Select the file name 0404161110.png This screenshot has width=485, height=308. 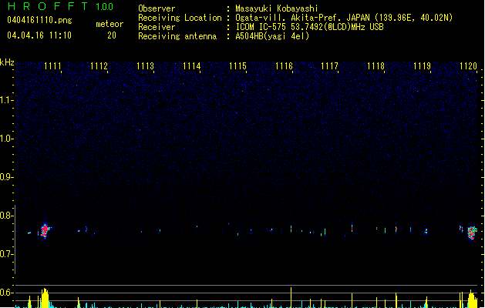[39, 20]
